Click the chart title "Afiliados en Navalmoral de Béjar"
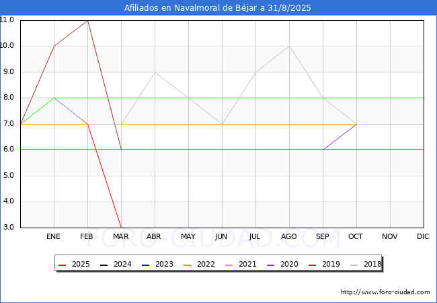437x303 pixels. [191, 8]
